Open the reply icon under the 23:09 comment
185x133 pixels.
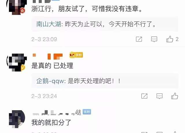154,39
